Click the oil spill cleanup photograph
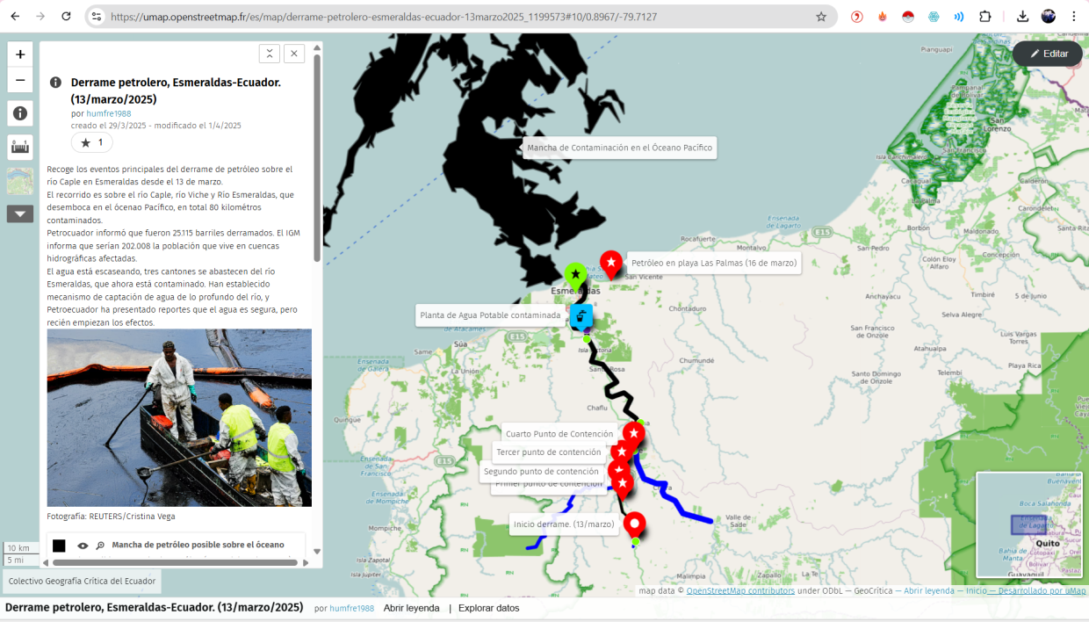This screenshot has height=622, width=1089. pos(179,417)
